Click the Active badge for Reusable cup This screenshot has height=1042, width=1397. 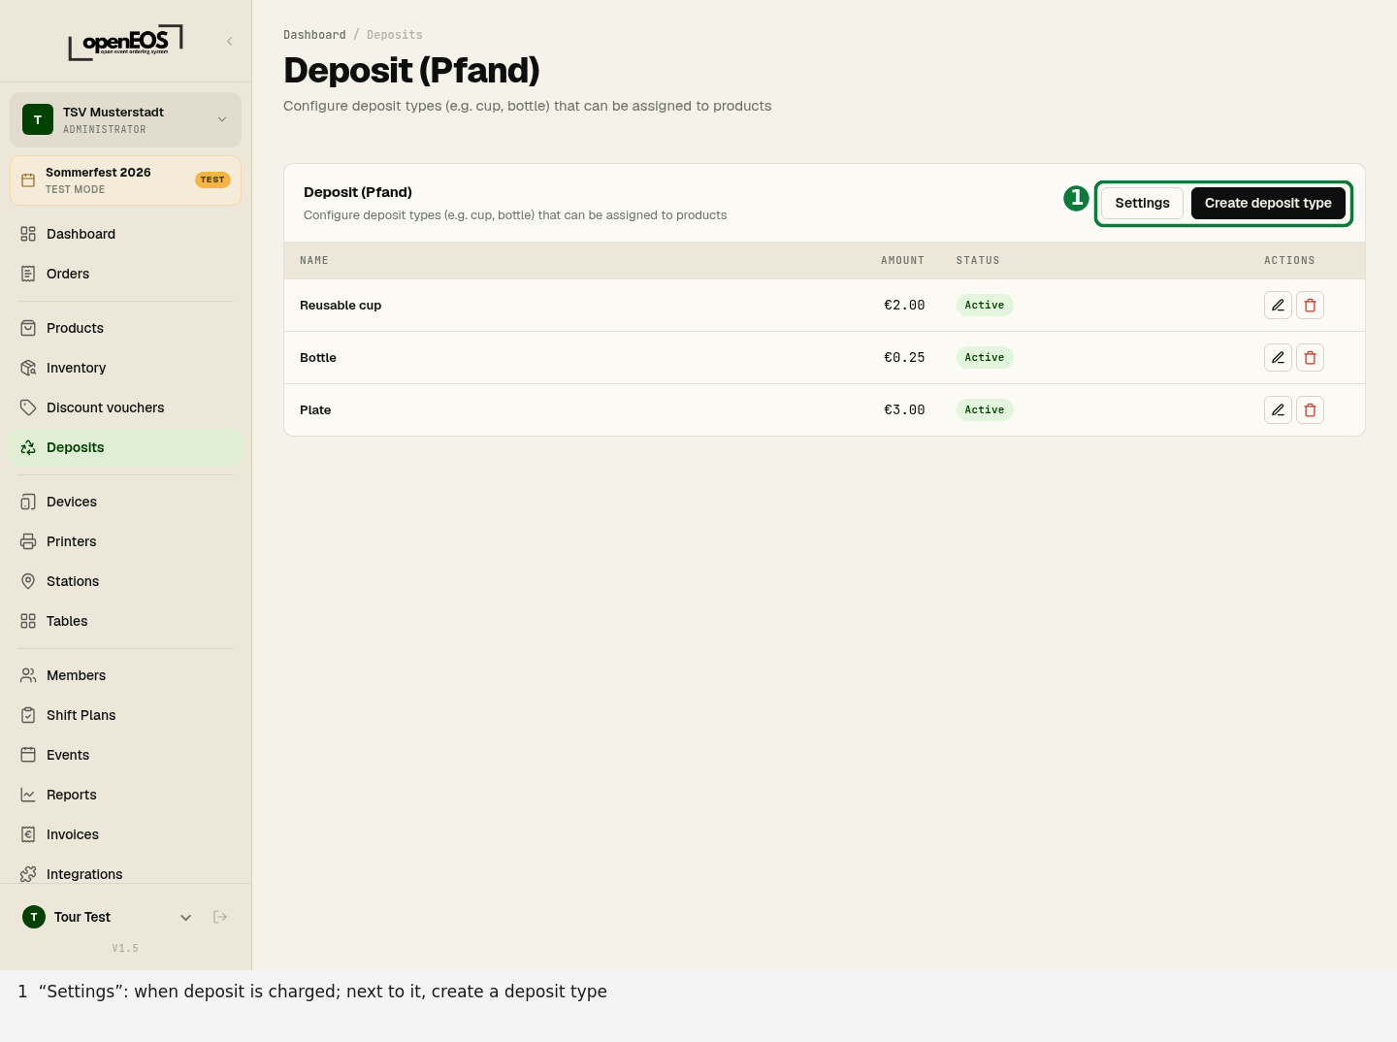[x=985, y=306]
